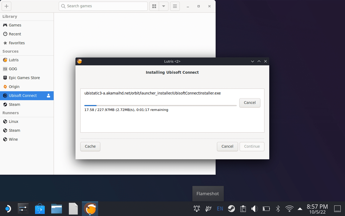The height and width of the screenshot is (216, 345).
Task: Open the view options dropdown arrow
Action: [164, 6]
